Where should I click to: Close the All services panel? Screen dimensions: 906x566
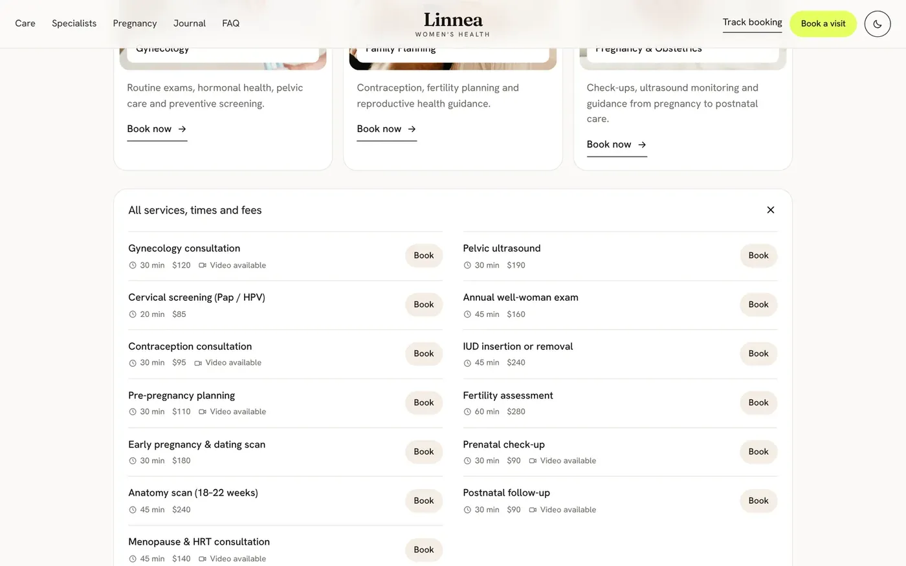770,210
